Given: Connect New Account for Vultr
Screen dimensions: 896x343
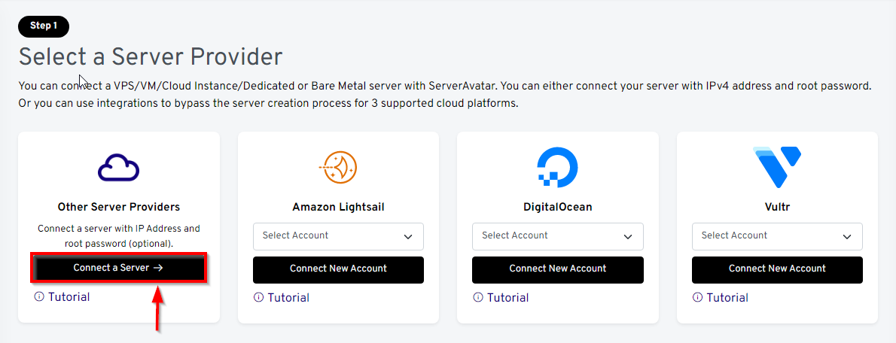Looking at the screenshot, I should pos(777,269).
